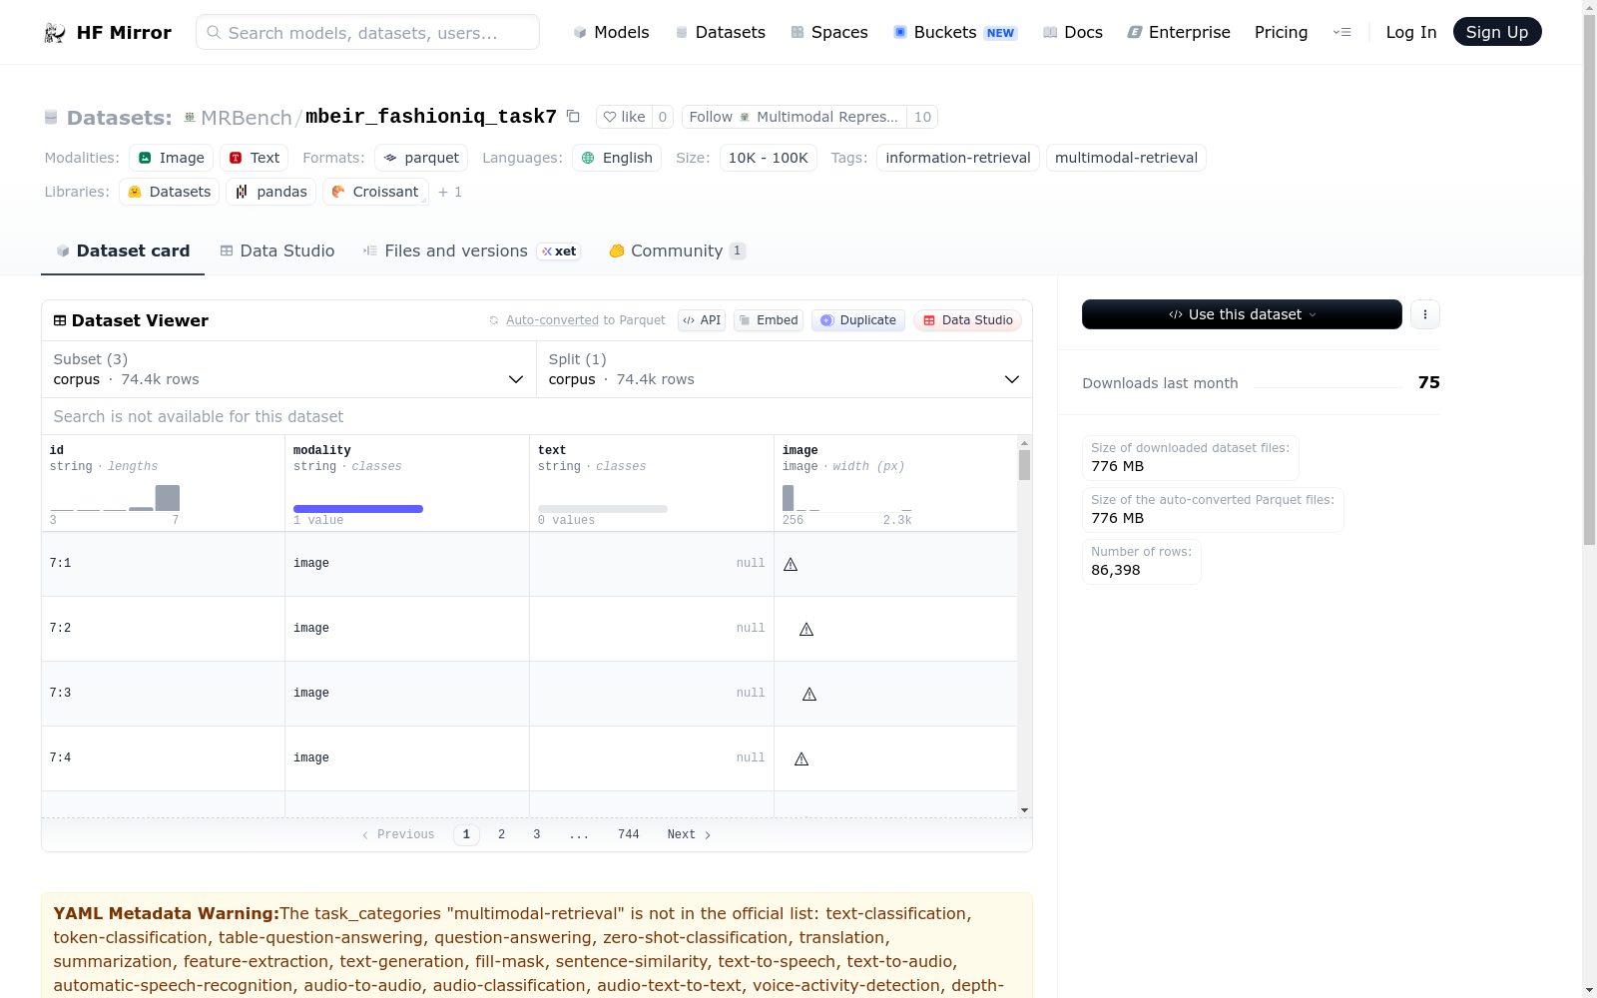Select the Image modality tag

point(171,158)
